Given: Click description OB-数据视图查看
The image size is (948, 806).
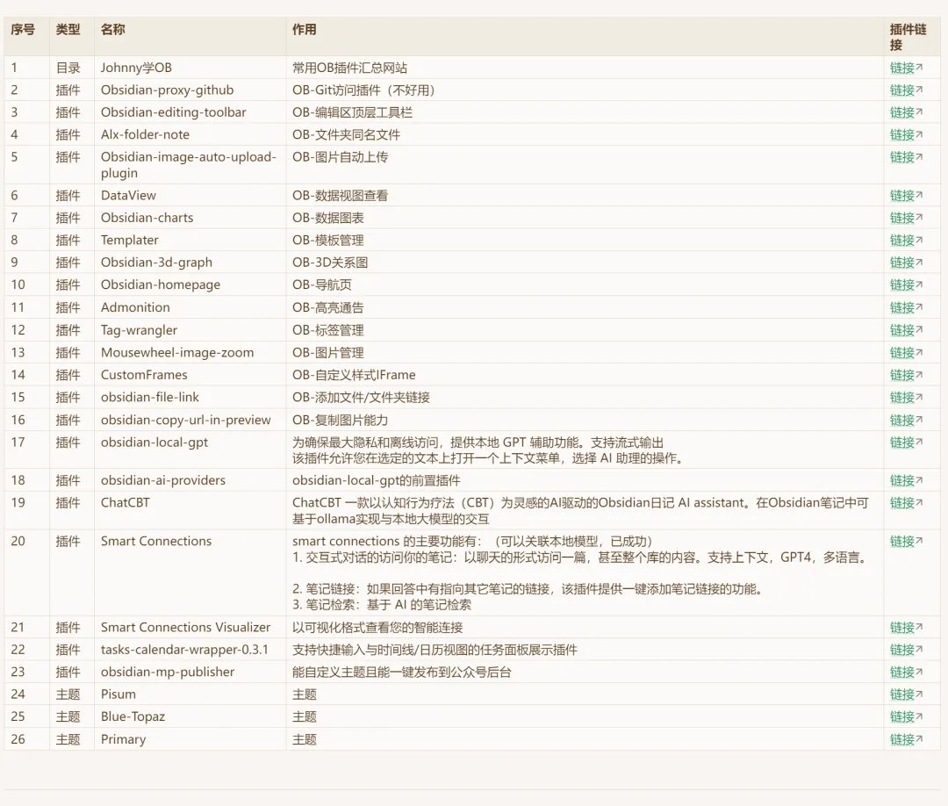Looking at the screenshot, I should (x=340, y=195).
